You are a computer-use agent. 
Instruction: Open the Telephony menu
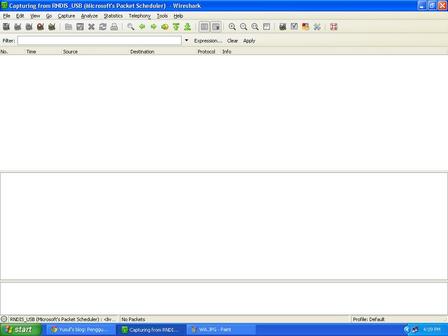[140, 16]
